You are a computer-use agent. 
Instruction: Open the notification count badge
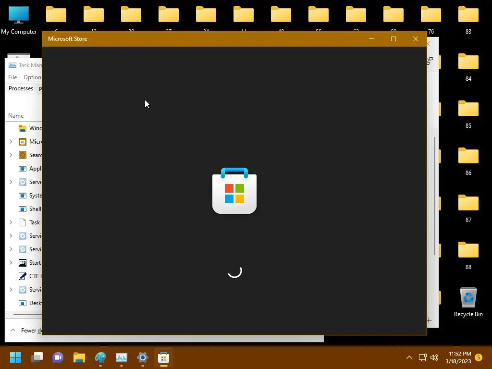coord(479,357)
